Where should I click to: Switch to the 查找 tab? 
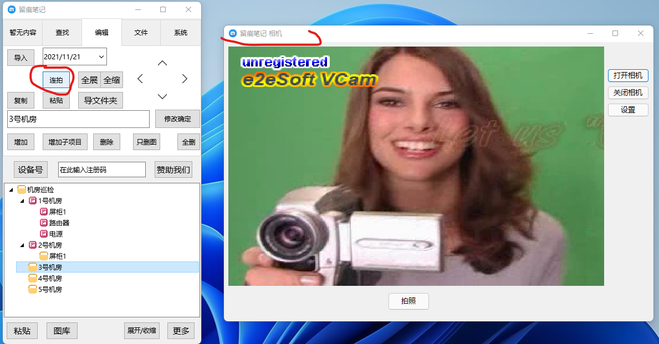(x=62, y=32)
